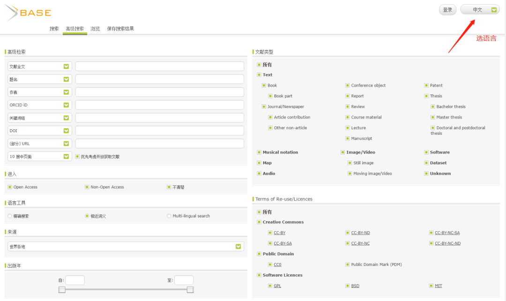Toggle the Report checkbox

tap(348, 96)
